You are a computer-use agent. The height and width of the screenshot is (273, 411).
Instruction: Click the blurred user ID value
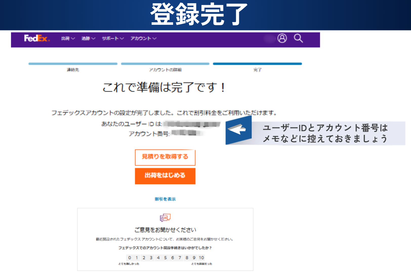click(x=192, y=124)
